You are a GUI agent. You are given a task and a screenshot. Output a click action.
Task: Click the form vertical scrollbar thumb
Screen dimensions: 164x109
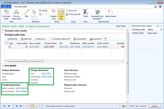[127, 63]
